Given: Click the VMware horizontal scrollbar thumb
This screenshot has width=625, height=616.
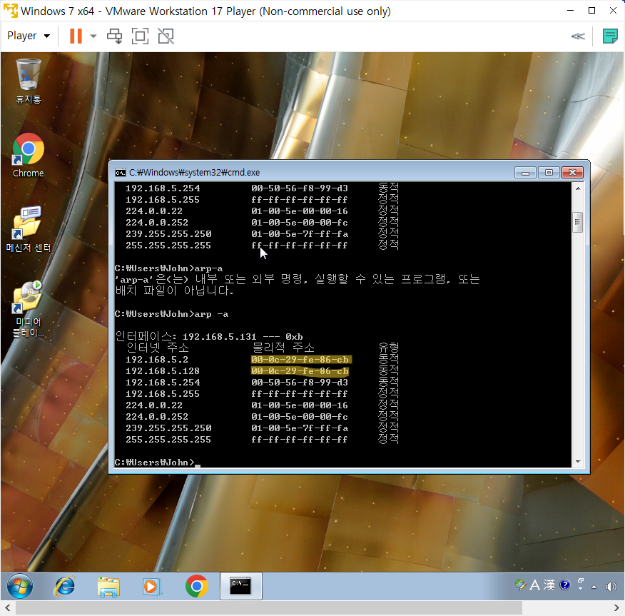Looking at the screenshot, I should (269, 608).
